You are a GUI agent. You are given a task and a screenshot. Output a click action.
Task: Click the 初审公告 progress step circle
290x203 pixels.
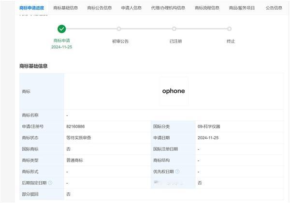pos(119,29)
